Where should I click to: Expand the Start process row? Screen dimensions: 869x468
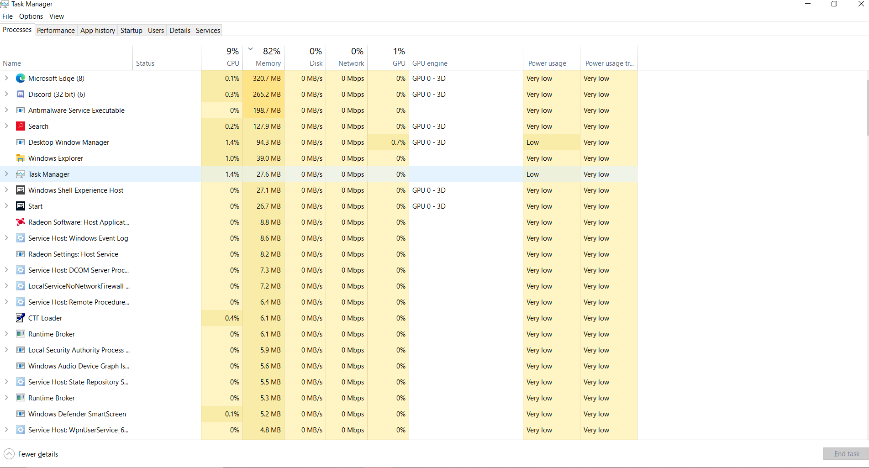[6, 206]
